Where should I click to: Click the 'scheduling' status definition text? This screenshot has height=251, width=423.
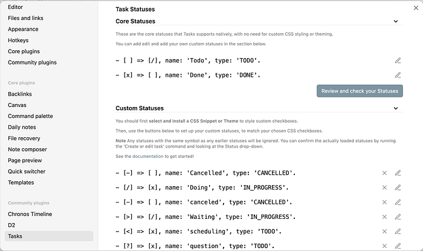tap(199, 231)
